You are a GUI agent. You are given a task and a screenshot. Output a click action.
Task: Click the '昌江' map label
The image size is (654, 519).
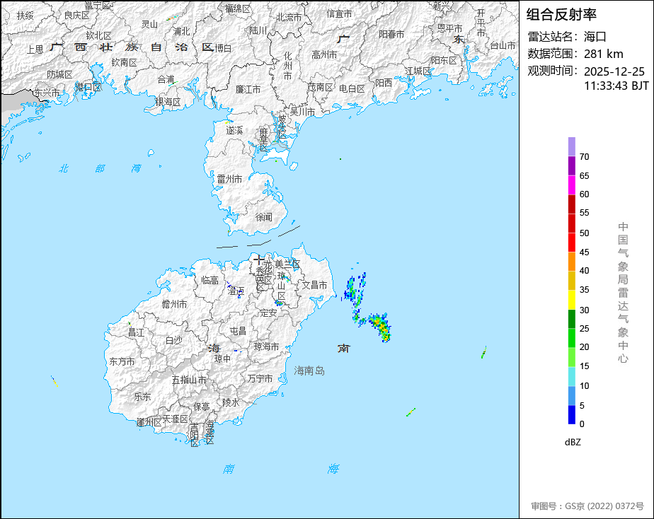point(136,332)
